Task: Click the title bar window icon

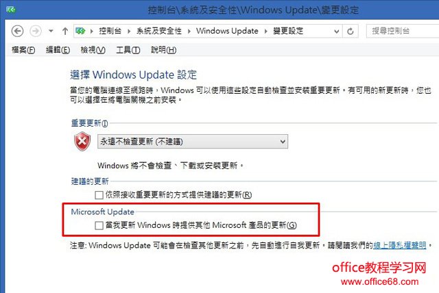Action: pyautogui.click(x=11, y=10)
